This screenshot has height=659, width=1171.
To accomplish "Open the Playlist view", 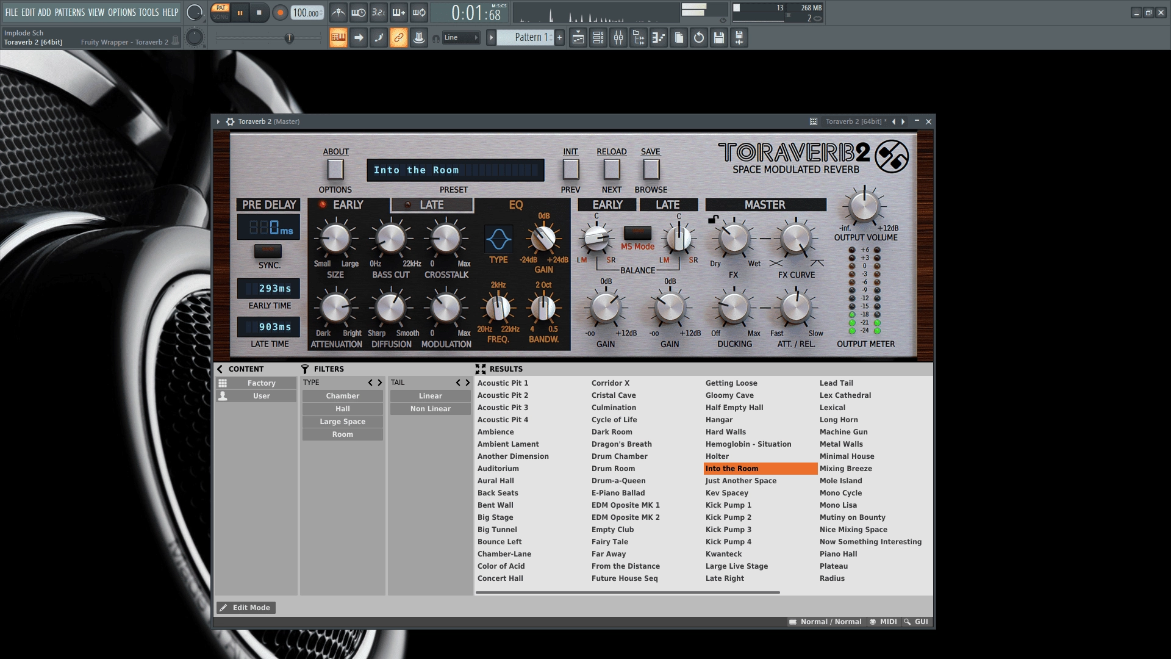I will pos(578,38).
